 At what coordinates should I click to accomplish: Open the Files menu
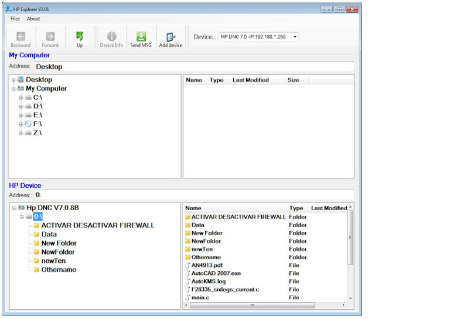[x=15, y=19]
